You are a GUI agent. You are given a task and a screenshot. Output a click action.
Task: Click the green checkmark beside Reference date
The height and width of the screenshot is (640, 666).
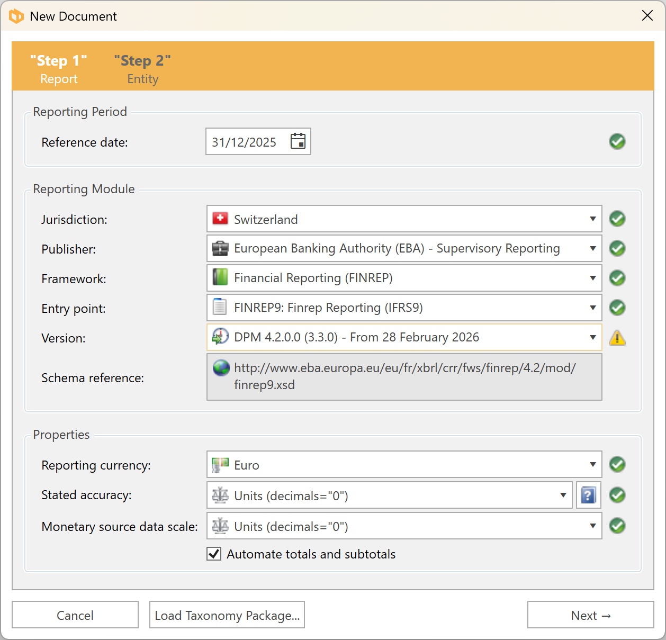(x=617, y=141)
